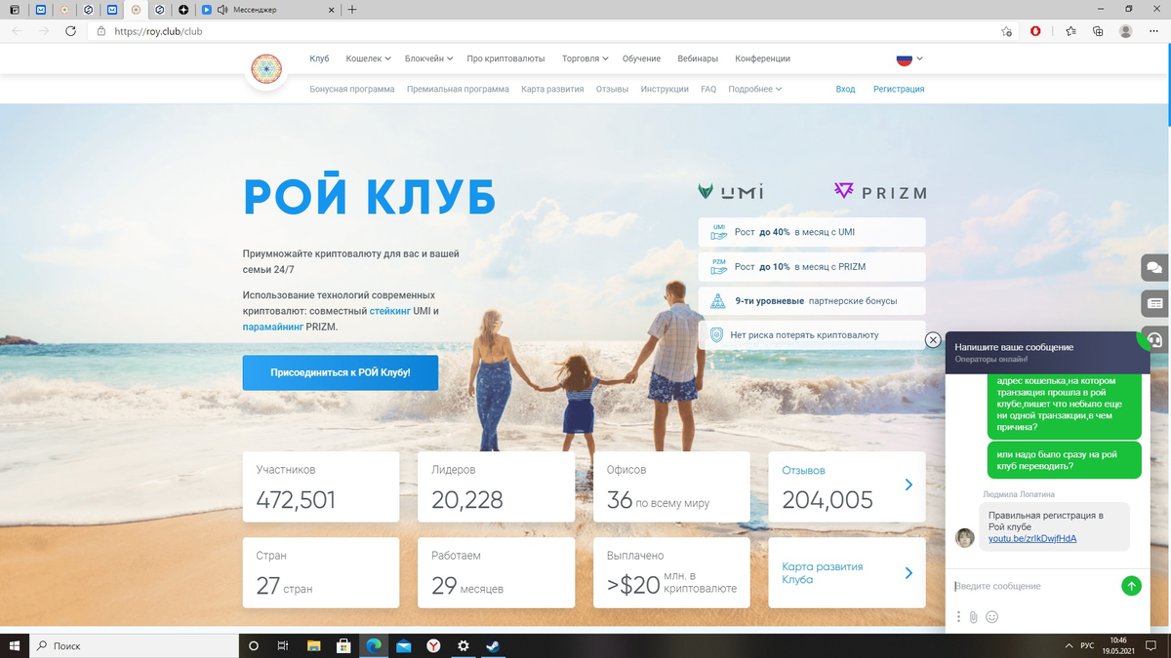Expand the Подробнее dropdown menu
This screenshot has width=1171, height=658.
(x=754, y=89)
